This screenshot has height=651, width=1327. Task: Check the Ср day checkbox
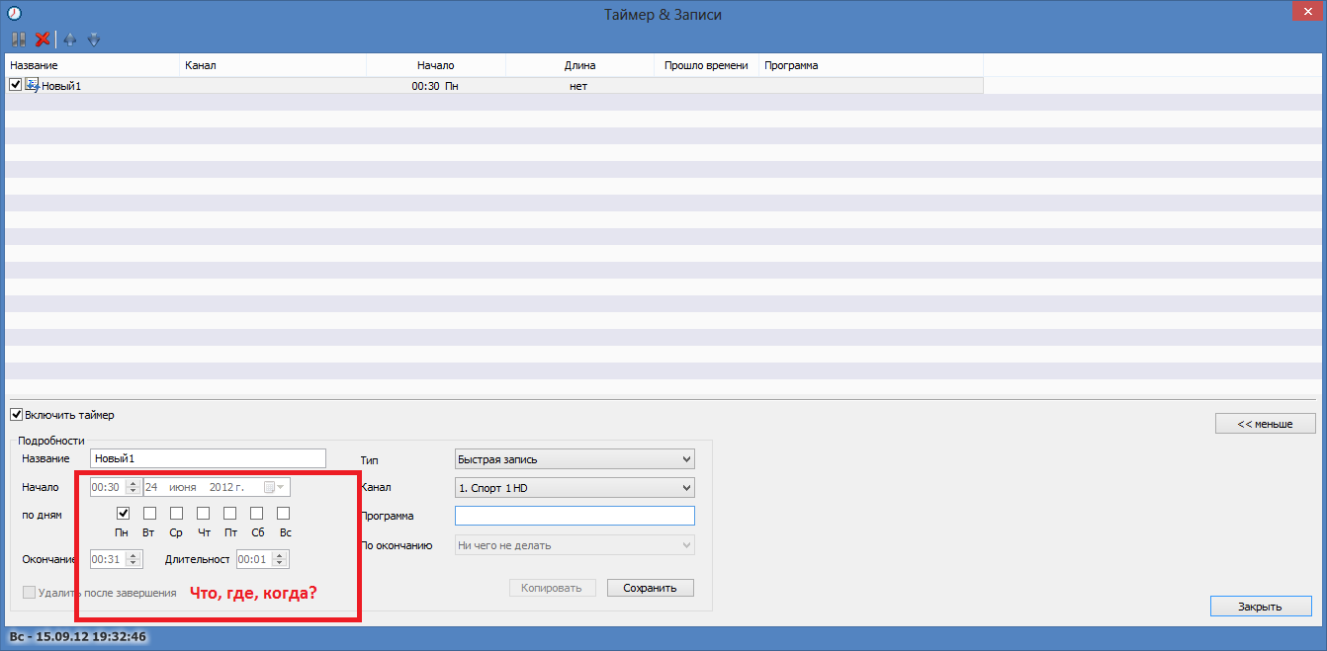176,514
